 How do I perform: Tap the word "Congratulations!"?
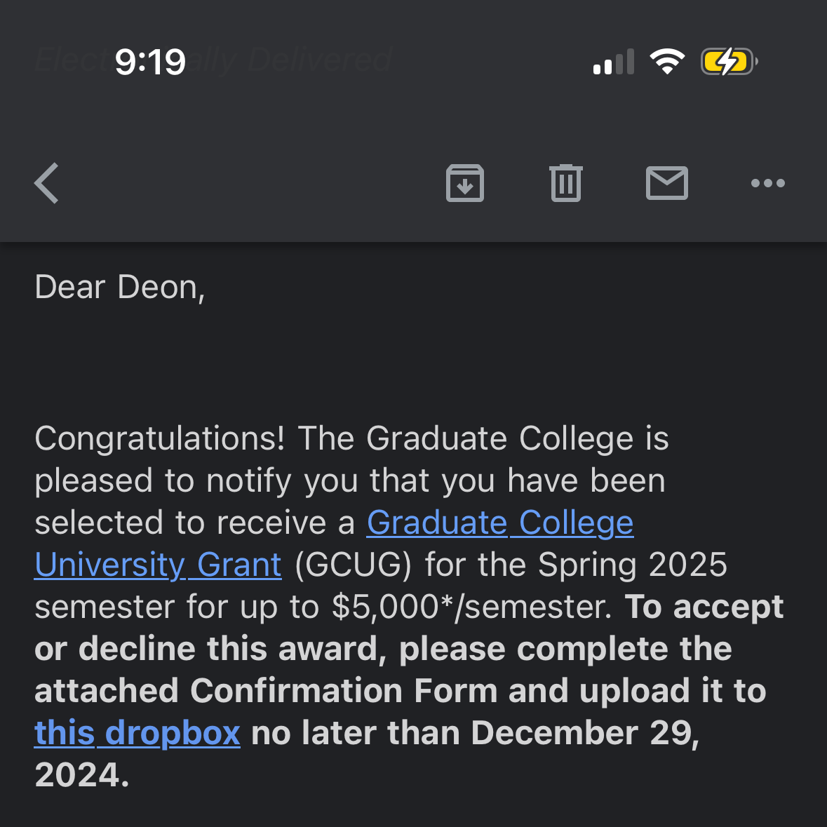click(x=160, y=438)
